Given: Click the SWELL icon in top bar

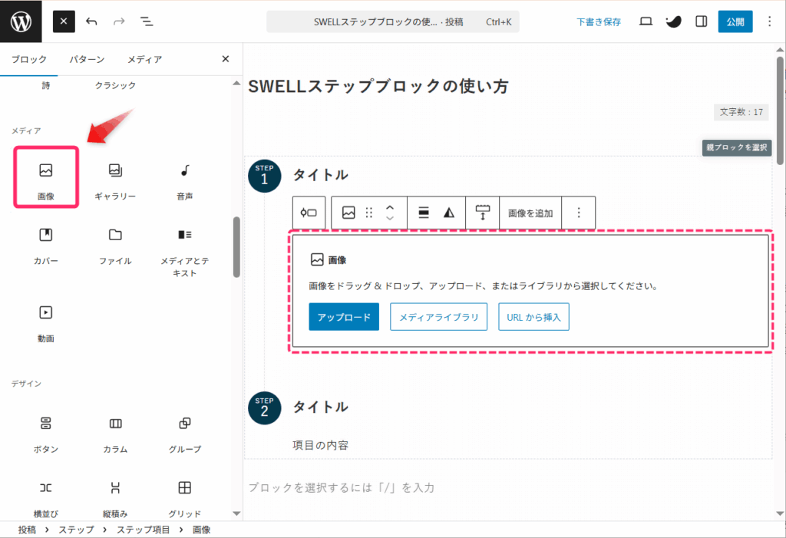Looking at the screenshot, I should point(673,21).
